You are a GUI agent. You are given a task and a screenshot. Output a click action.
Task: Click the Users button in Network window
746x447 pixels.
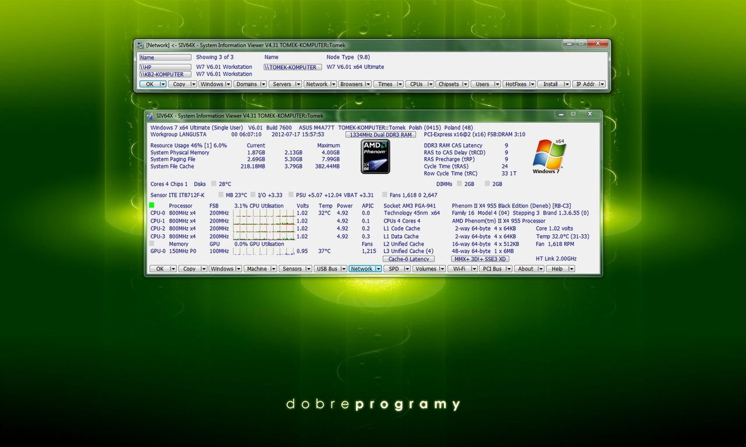(485, 84)
